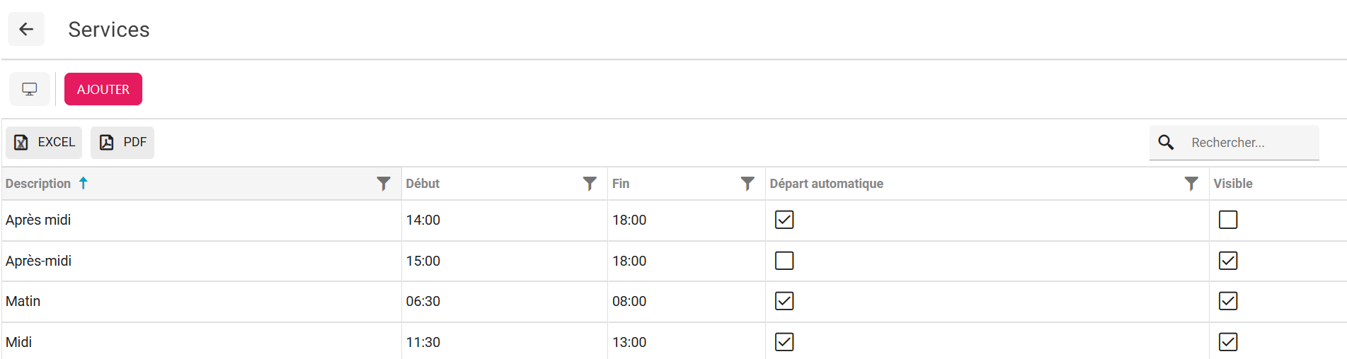
Task: Export the table with EXCEL button
Action: 45,143
